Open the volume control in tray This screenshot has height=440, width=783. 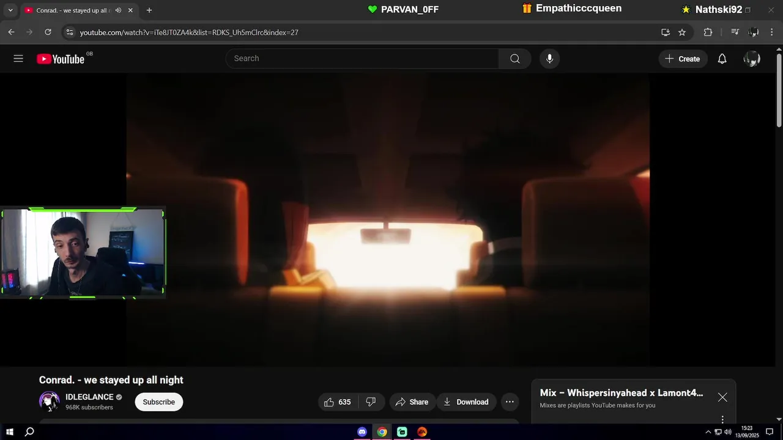click(727, 432)
